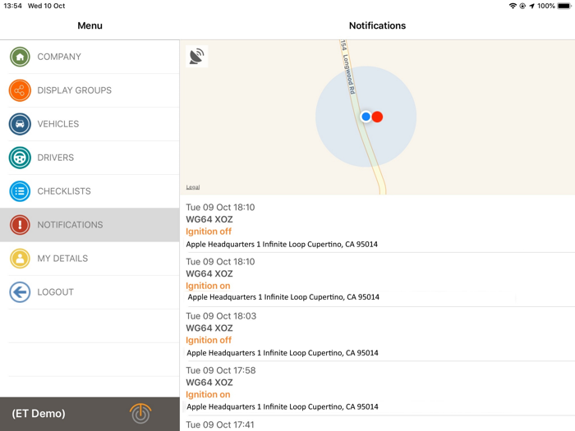Click the Legal link on map
Image resolution: width=575 pixels, height=431 pixels.
193,187
